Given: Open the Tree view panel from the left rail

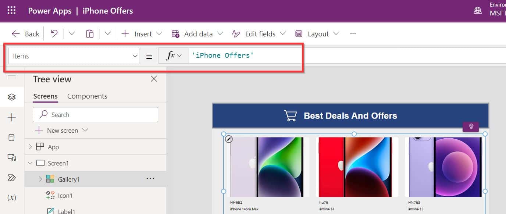Looking at the screenshot, I should click(12, 97).
